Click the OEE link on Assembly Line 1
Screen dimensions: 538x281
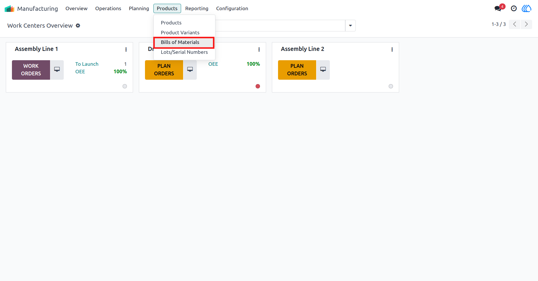point(80,72)
